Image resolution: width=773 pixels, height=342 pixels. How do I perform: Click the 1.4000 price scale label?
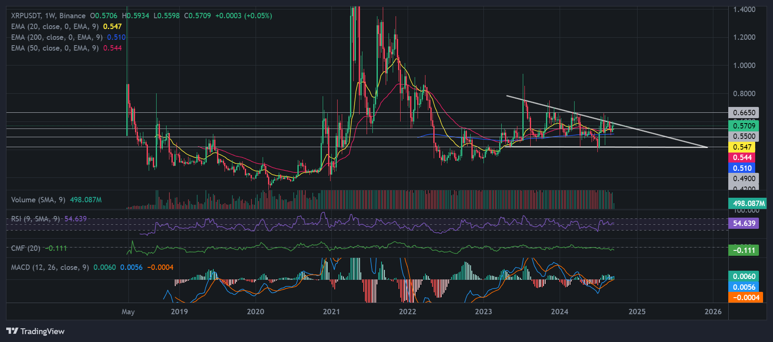[744, 9]
